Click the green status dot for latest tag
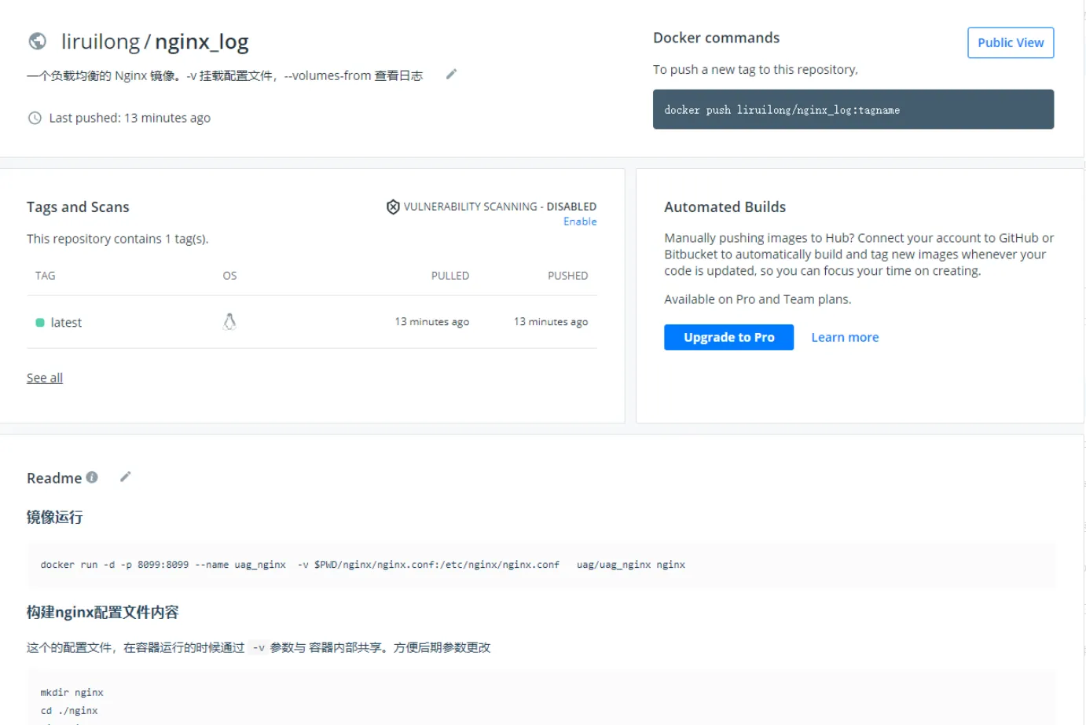Image resolution: width=1086 pixels, height=725 pixels. pos(40,322)
